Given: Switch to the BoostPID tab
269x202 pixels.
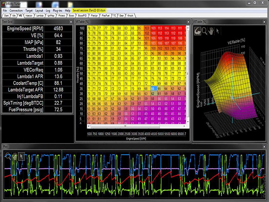Looking at the screenshot, I should click(x=82, y=15).
